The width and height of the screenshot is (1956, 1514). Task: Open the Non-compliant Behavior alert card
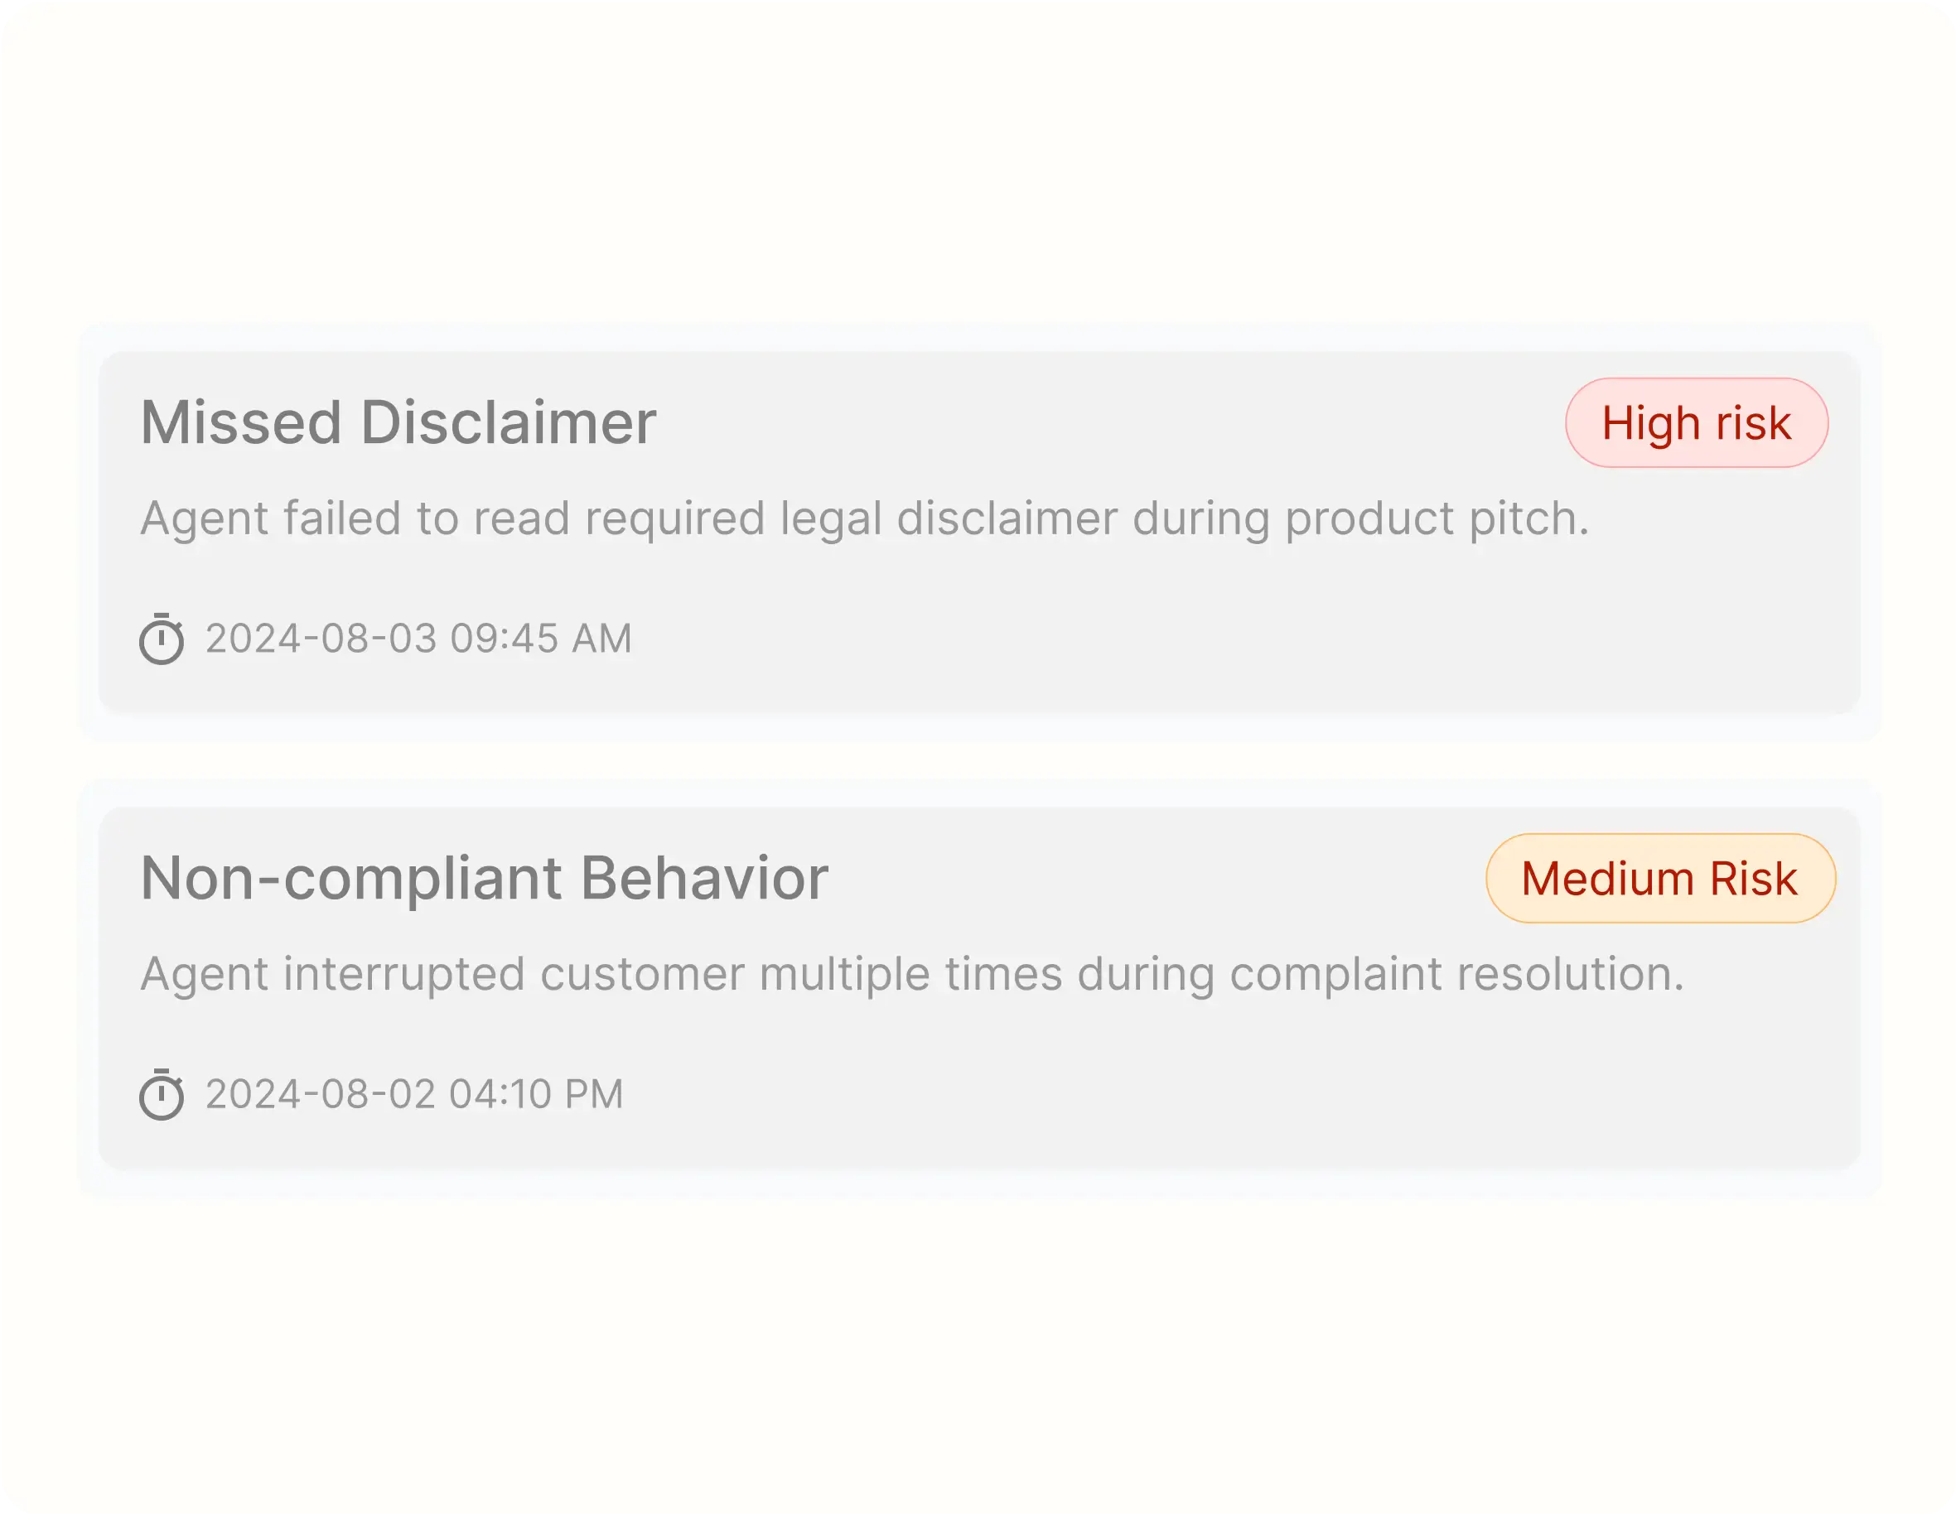[980, 988]
